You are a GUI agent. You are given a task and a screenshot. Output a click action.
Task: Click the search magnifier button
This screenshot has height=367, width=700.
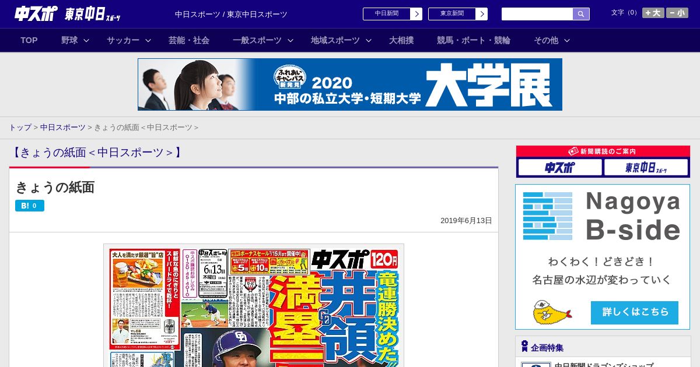click(x=581, y=14)
